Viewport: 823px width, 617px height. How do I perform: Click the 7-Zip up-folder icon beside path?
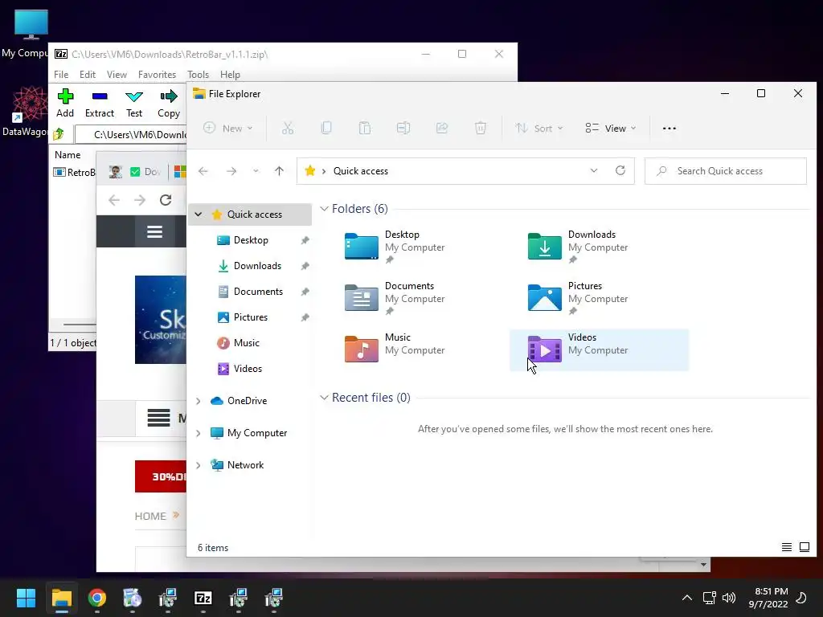59,134
